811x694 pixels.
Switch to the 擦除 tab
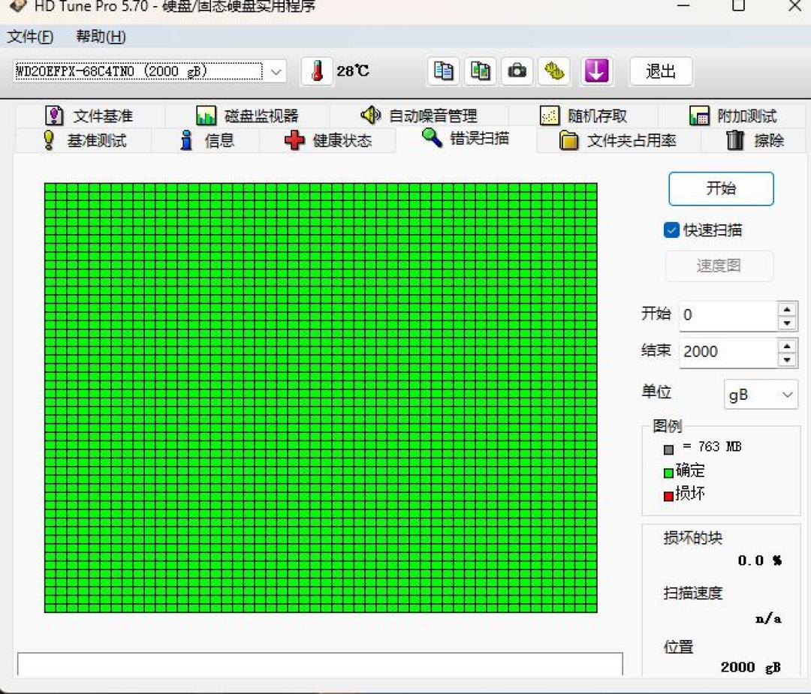(x=755, y=140)
